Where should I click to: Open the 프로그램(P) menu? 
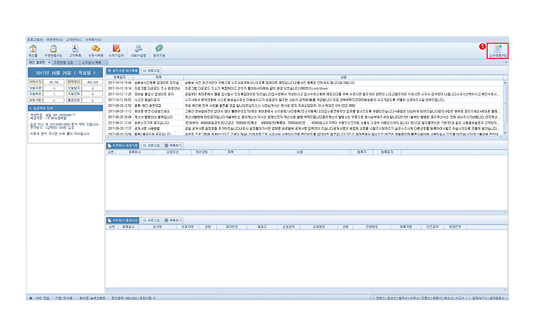[34, 39]
